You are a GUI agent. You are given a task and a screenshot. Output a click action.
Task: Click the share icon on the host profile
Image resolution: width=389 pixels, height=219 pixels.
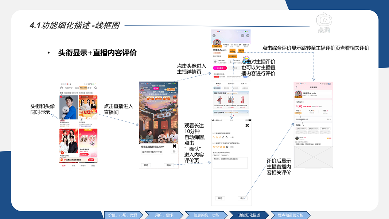click(x=248, y=36)
